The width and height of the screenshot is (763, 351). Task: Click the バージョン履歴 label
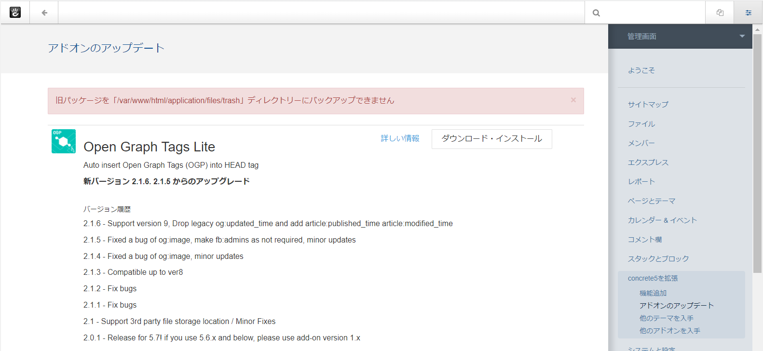click(x=107, y=209)
